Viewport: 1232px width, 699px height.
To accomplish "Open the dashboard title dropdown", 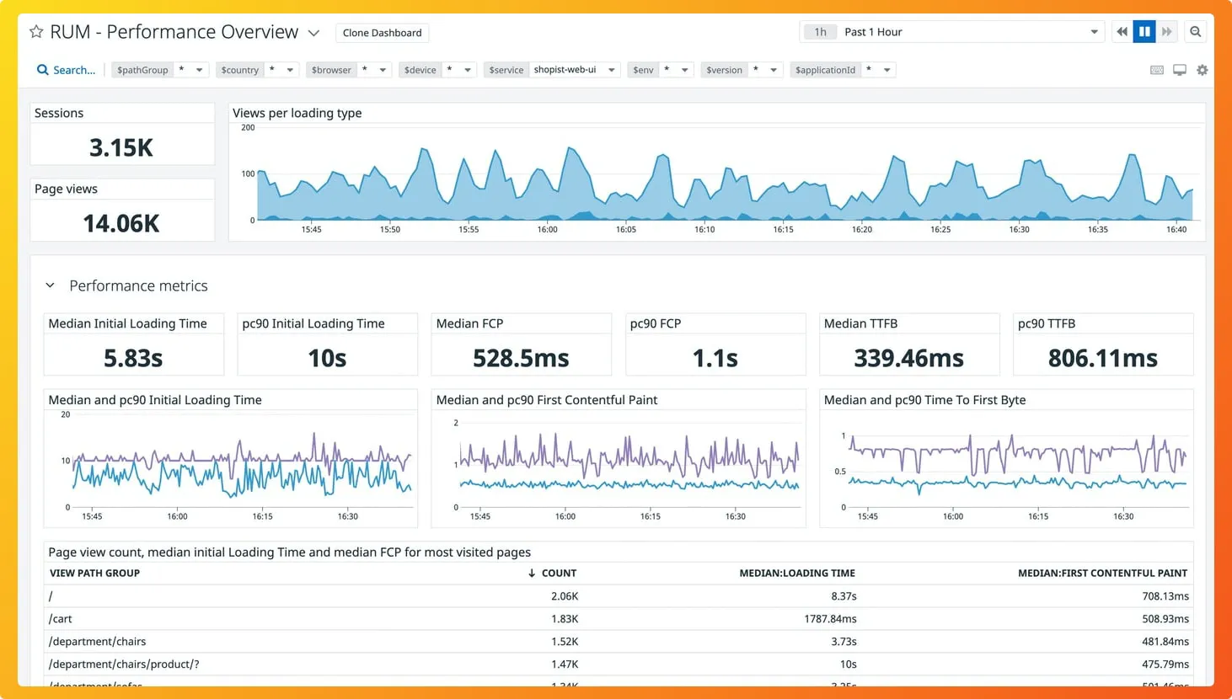I will (x=314, y=32).
